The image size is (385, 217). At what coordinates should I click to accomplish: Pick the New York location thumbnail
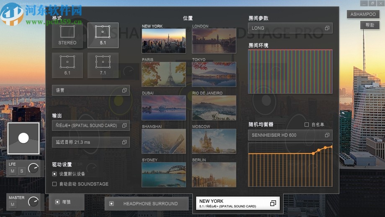[164, 41]
